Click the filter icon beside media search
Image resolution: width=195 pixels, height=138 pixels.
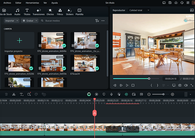click(97, 21)
